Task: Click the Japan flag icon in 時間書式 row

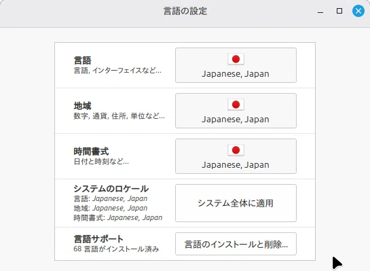Action: (236, 150)
